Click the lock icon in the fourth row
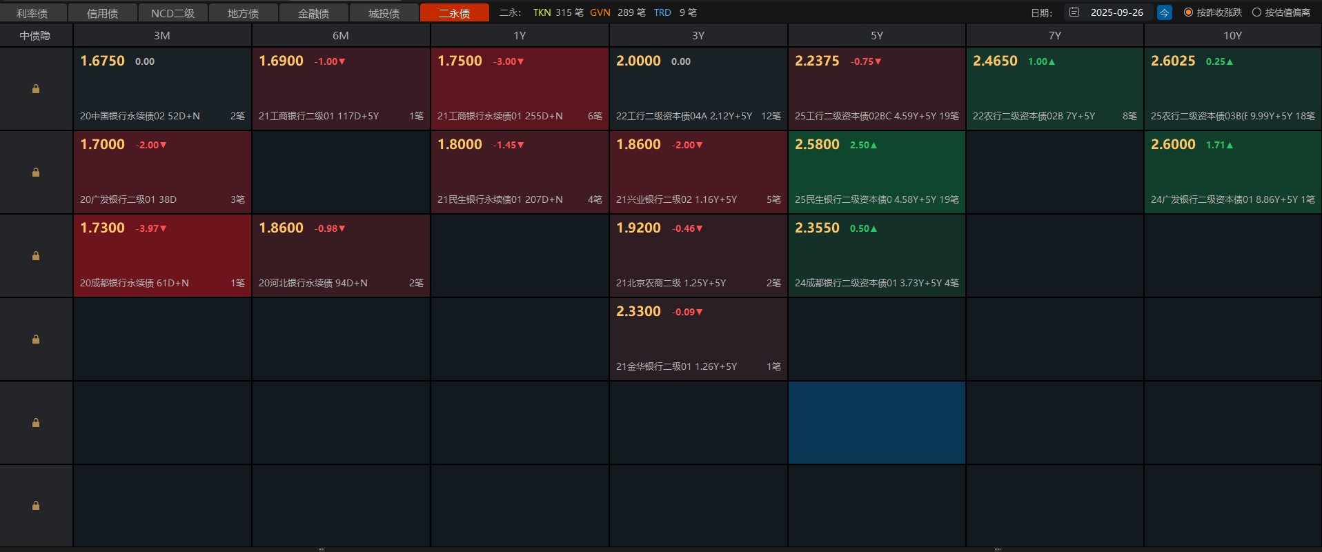1322x552 pixels. 36,339
